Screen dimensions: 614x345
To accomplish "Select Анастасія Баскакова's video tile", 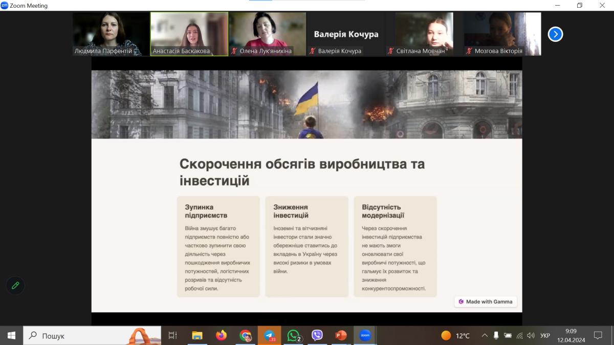I will [x=189, y=34].
